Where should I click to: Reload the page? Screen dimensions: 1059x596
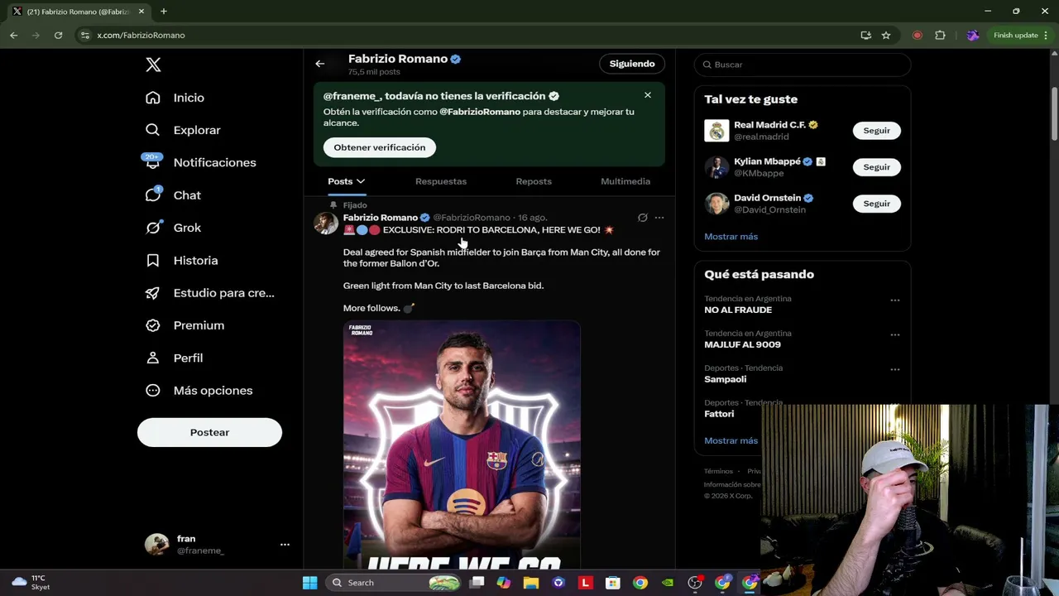[58, 36]
